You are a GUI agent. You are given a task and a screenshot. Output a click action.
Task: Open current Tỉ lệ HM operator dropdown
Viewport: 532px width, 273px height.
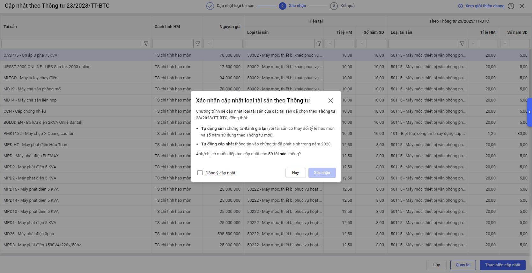329,44
